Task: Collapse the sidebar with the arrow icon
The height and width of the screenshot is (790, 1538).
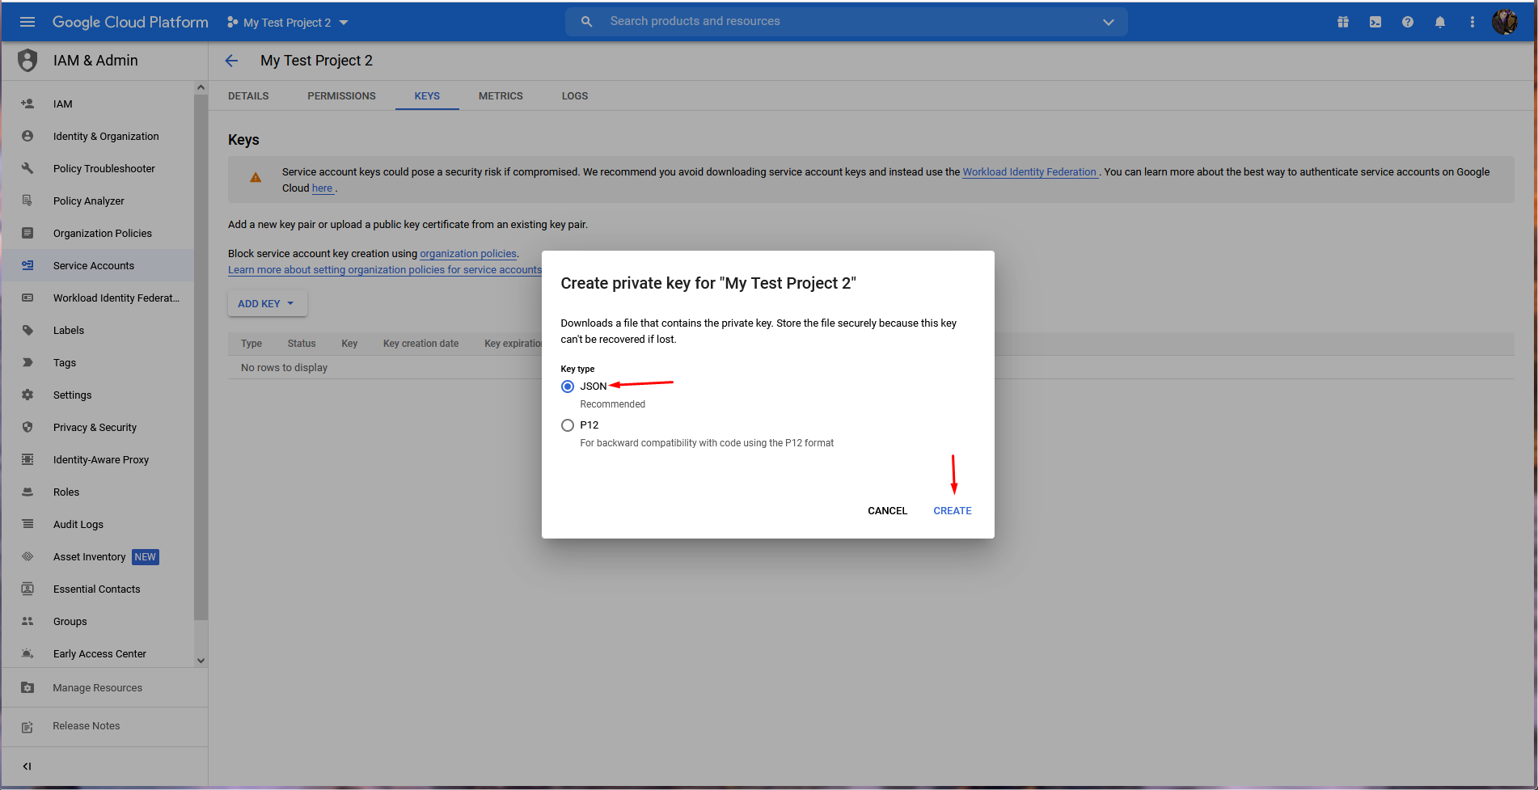Action: pyautogui.click(x=27, y=766)
